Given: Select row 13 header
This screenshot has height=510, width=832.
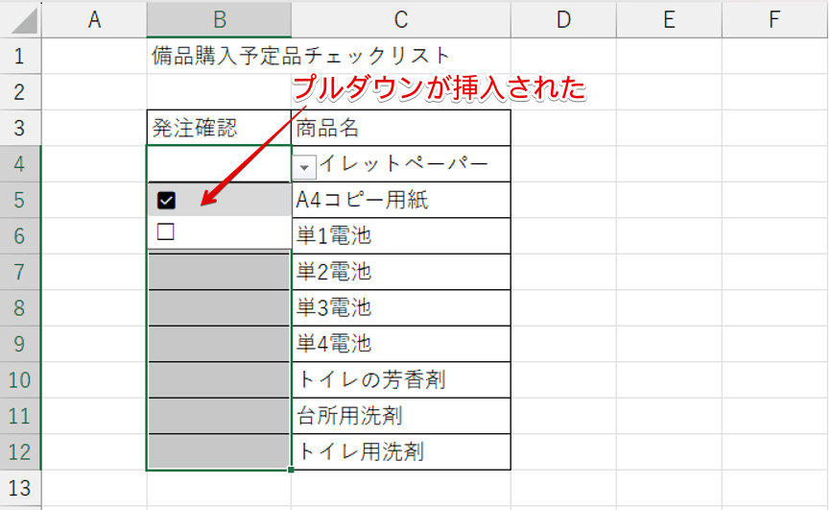Looking at the screenshot, I should pyautogui.click(x=20, y=487).
